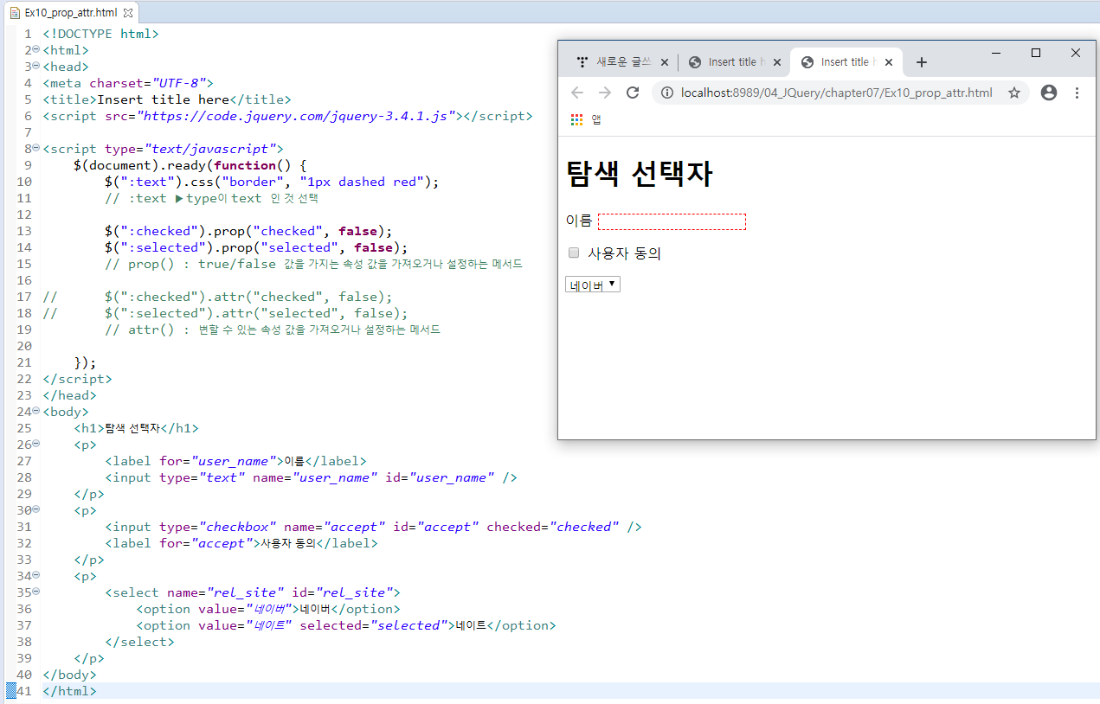The width and height of the screenshot is (1100, 704).
Task: Close the 새로운 글쓰 browser tab
Action: (665, 62)
